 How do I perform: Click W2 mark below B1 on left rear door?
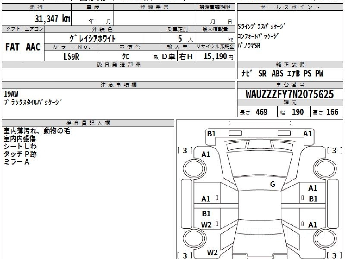[206, 225]
